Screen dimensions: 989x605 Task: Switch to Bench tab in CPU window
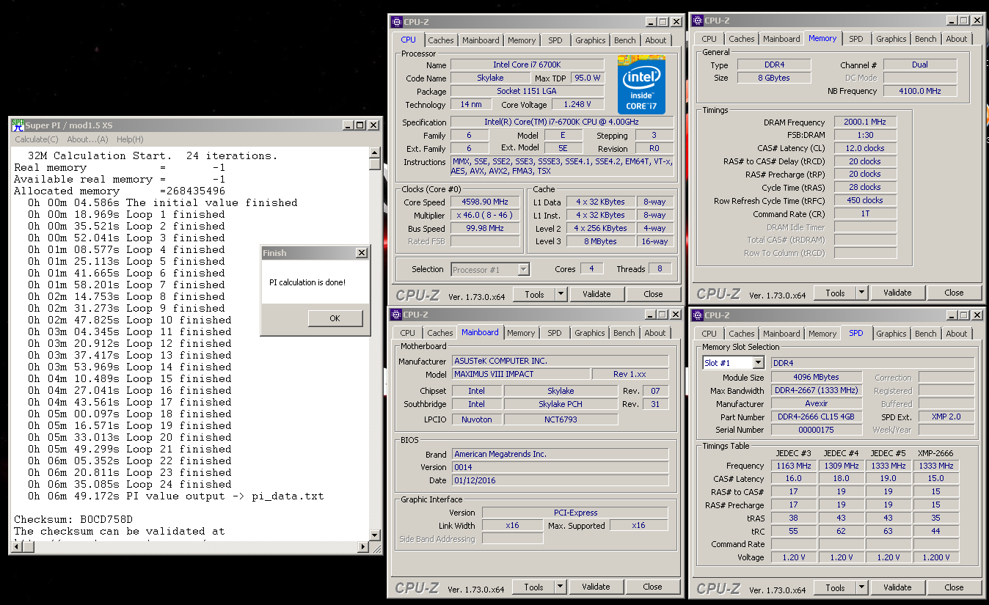tap(625, 40)
